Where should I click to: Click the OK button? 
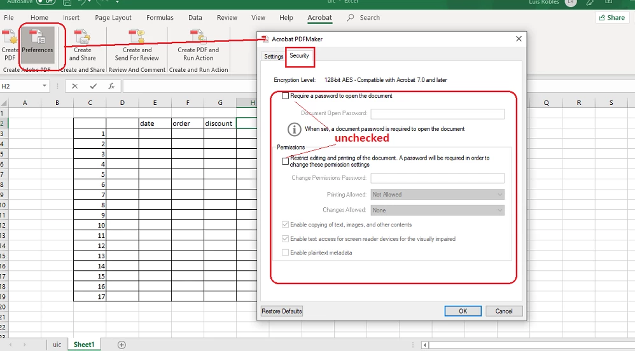click(463, 311)
